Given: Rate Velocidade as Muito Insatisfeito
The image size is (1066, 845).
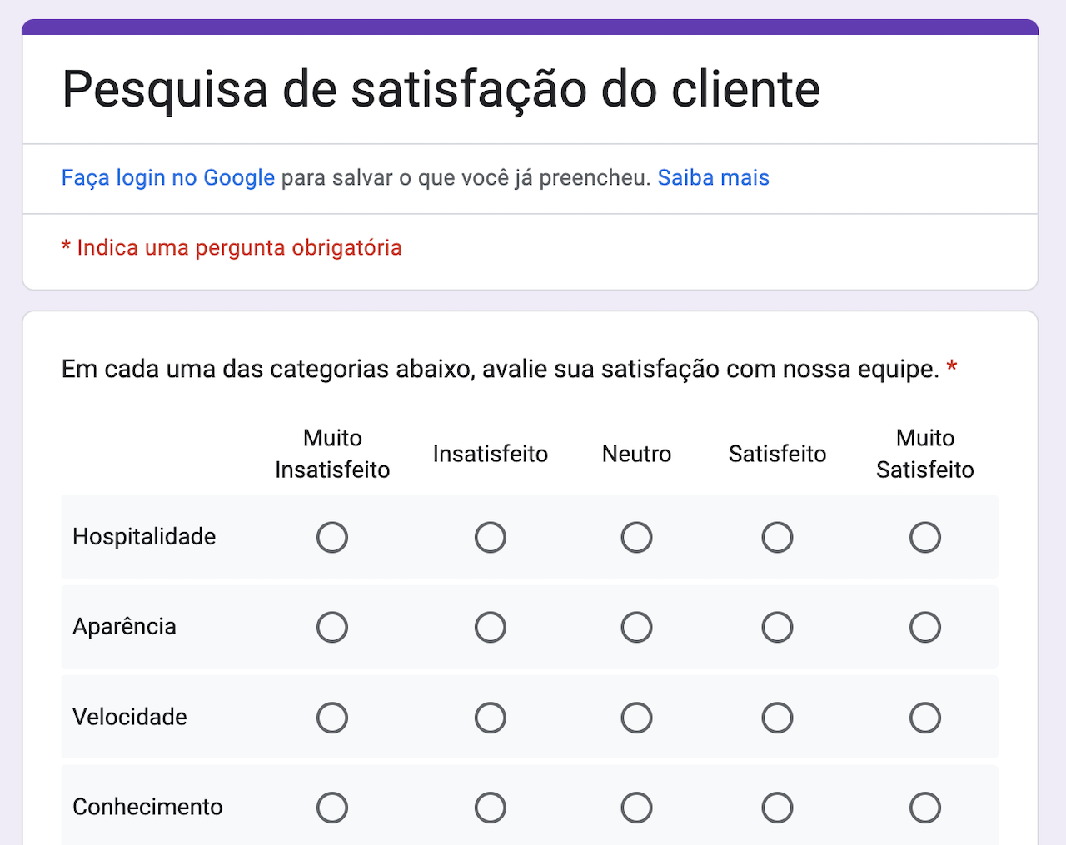Looking at the screenshot, I should (x=332, y=718).
